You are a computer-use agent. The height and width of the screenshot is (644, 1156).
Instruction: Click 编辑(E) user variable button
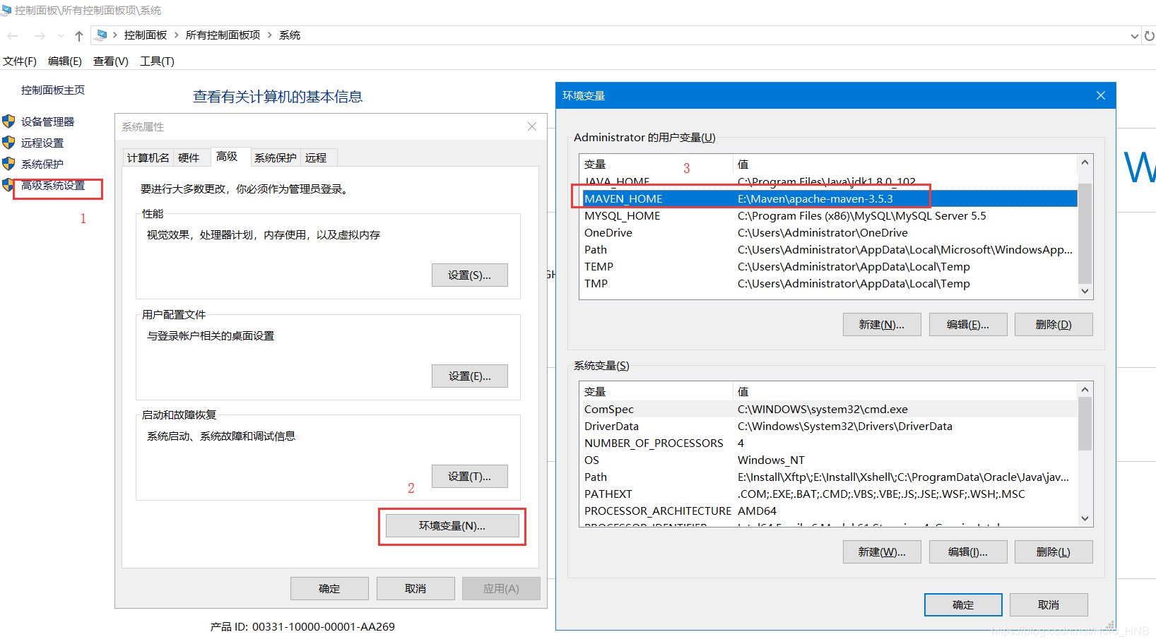968,325
